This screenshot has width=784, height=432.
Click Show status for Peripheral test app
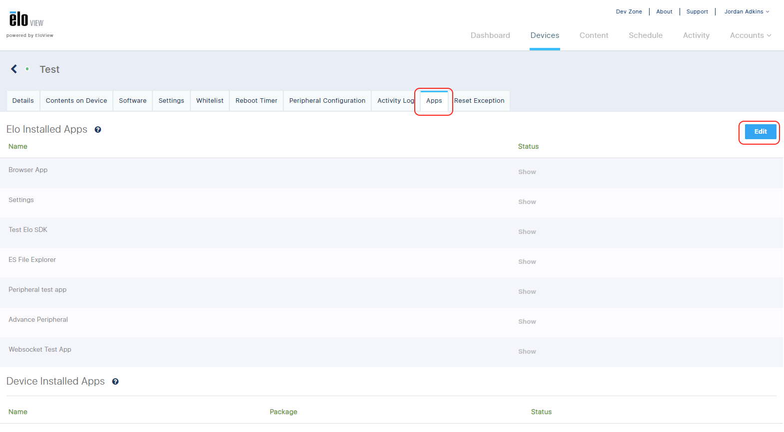coord(527,292)
